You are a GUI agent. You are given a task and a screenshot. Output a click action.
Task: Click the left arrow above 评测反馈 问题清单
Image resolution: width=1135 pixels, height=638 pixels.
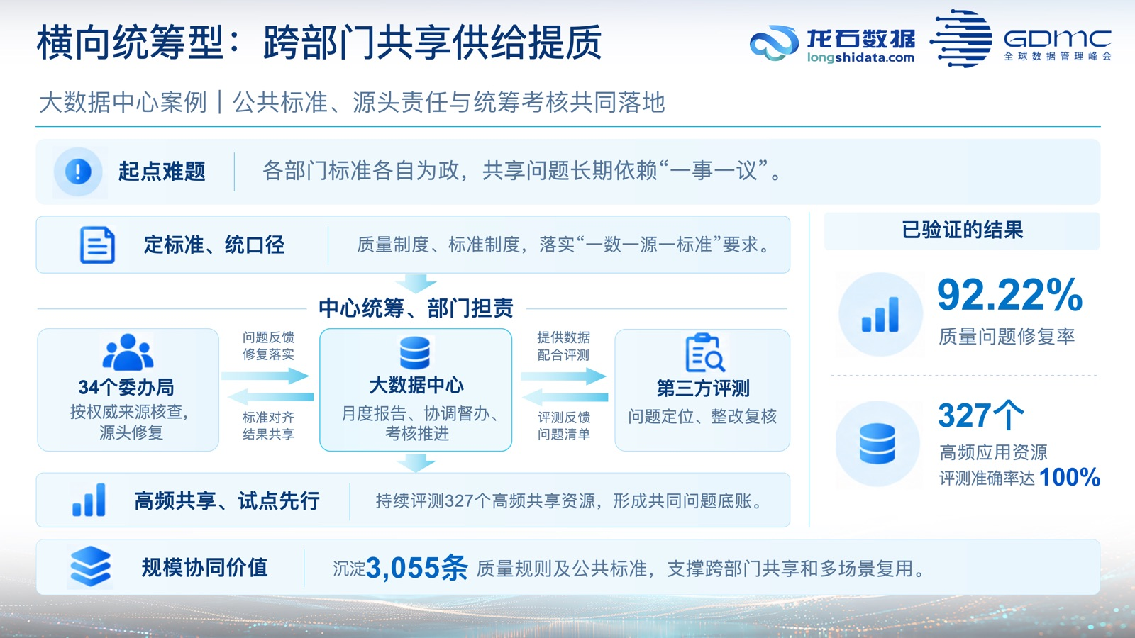tap(565, 397)
